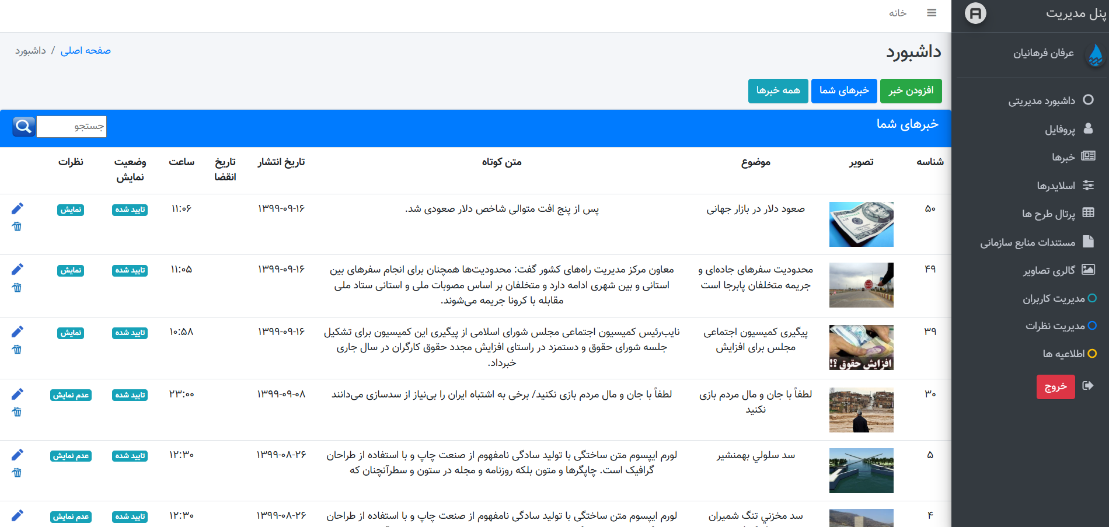Image resolution: width=1109 pixels, height=527 pixels.
Task: Toggle تایید شده status for news ID 49
Action: 130,271
